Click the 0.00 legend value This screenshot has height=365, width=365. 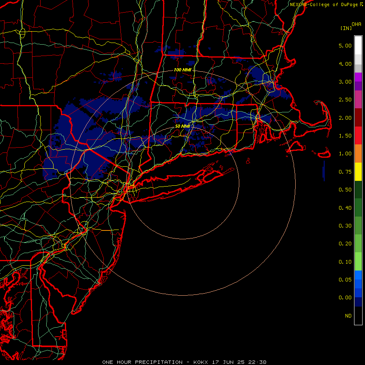click(x=345, y=298)
